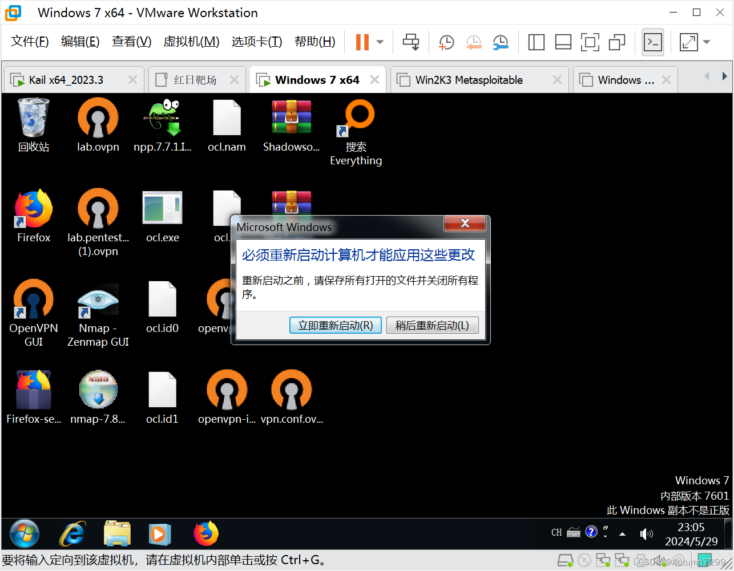Select lab.pentest...(1).ovpn file
This screenshot has width=734, height=571.
98,223
